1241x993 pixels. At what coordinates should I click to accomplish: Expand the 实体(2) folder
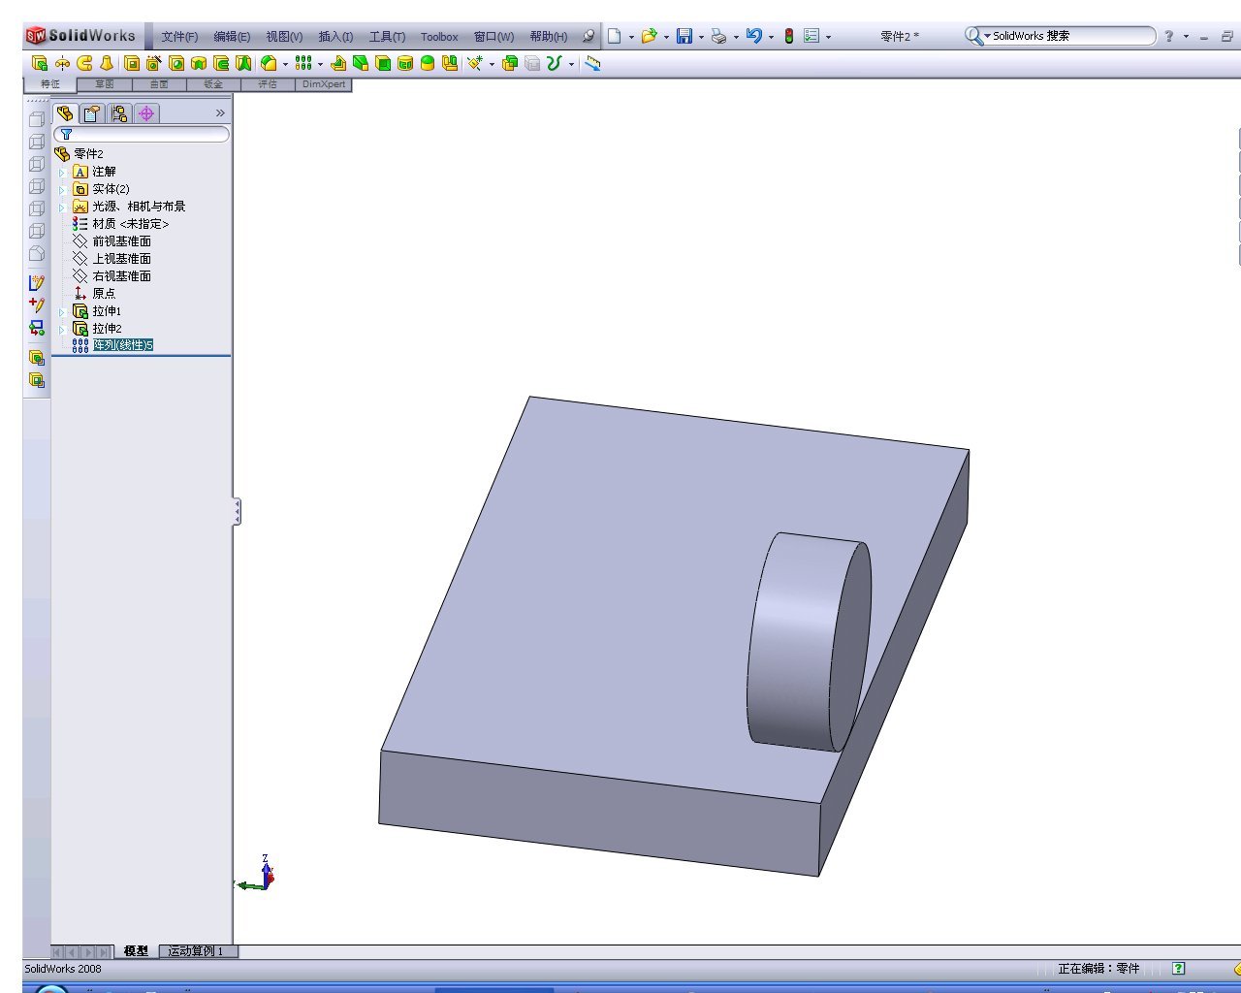[x=62, y=190]
